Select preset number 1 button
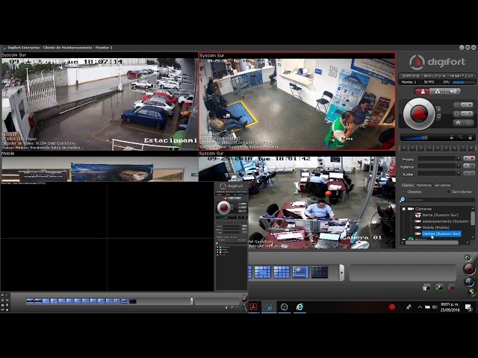 coord(412,148)
